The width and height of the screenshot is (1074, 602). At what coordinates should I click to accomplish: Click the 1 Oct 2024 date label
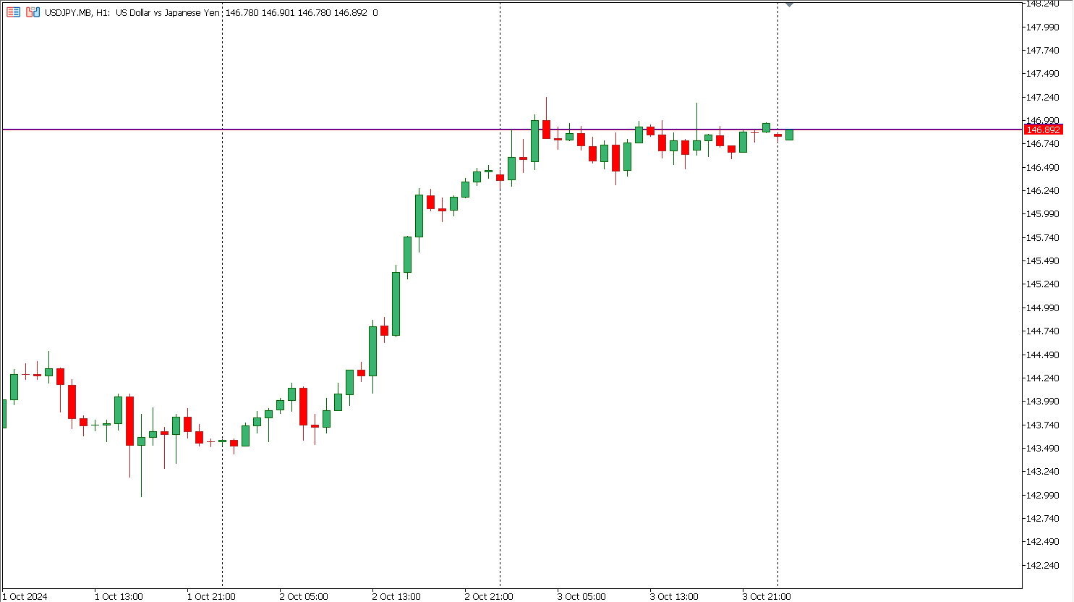[25, 596]
